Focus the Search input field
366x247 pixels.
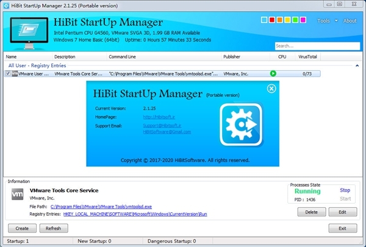click(317, 46)
